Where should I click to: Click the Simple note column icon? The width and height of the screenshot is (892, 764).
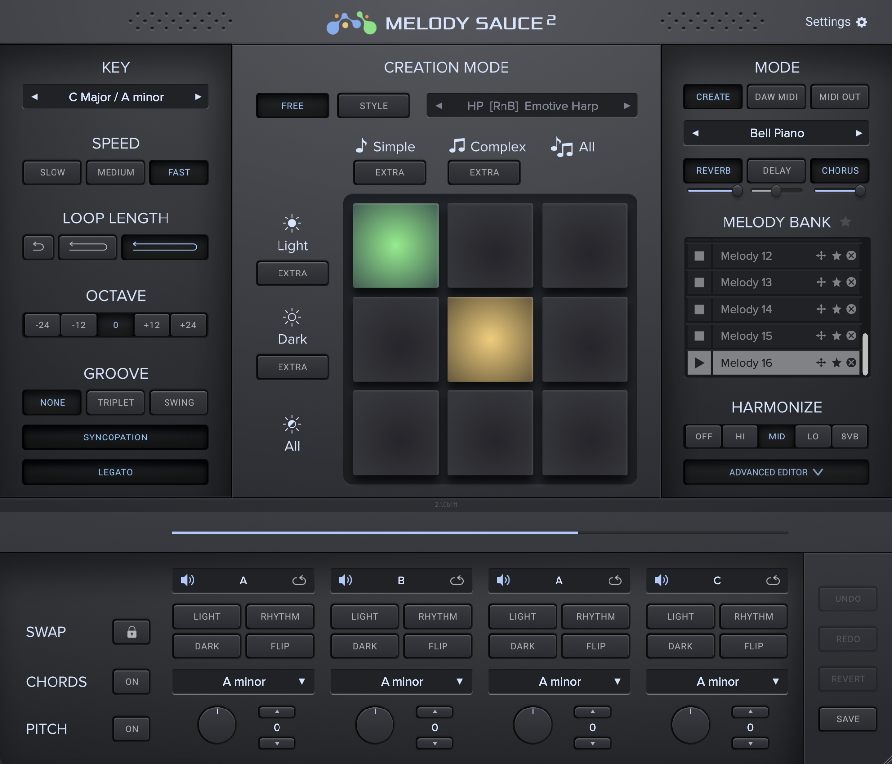pos(361,146)
